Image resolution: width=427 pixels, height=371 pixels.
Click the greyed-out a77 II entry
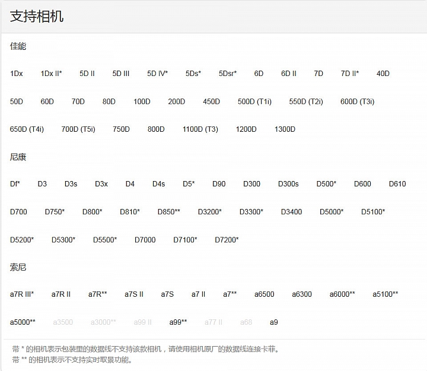[213, 322]
